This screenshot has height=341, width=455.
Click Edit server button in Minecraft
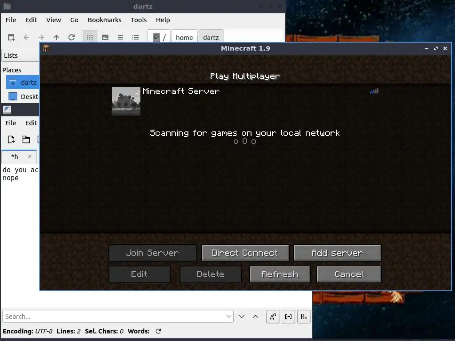(139, 274)
